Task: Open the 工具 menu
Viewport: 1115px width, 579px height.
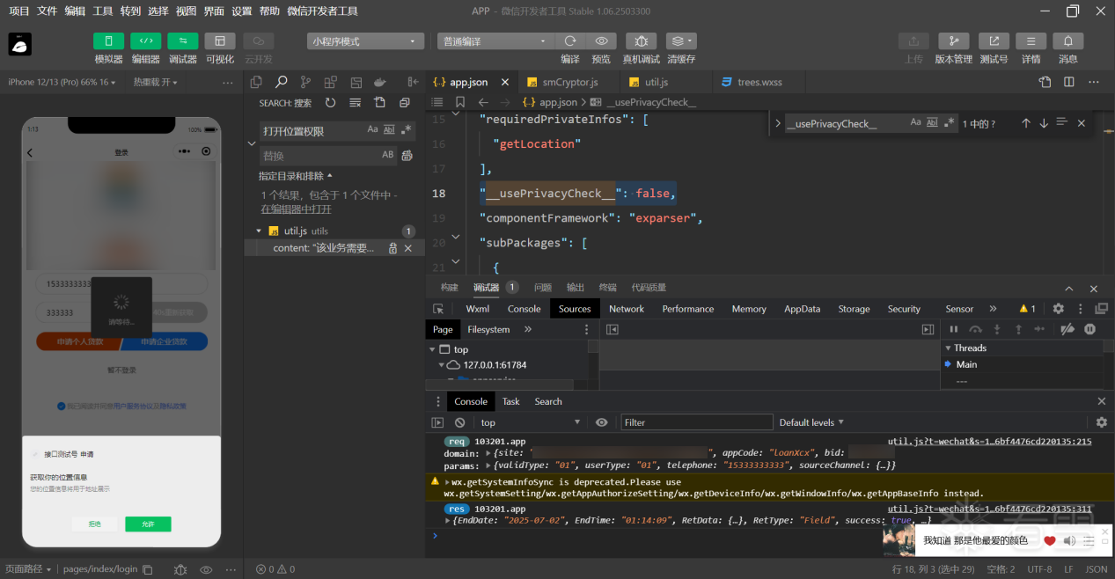Action: [103, 11]
